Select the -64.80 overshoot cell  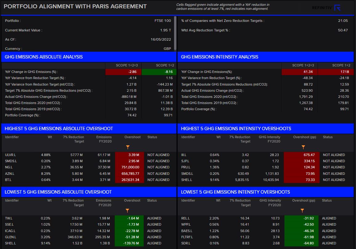(301, 243)
